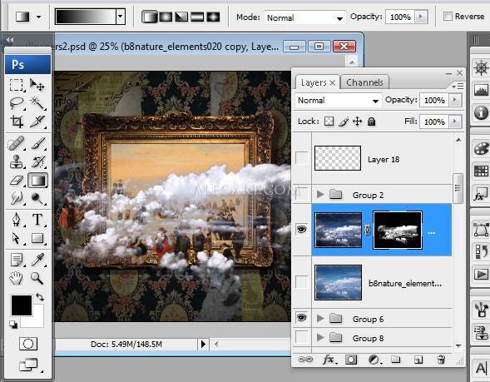Select the Hand tool
This screenshot has width=490, height=382.
17,278
